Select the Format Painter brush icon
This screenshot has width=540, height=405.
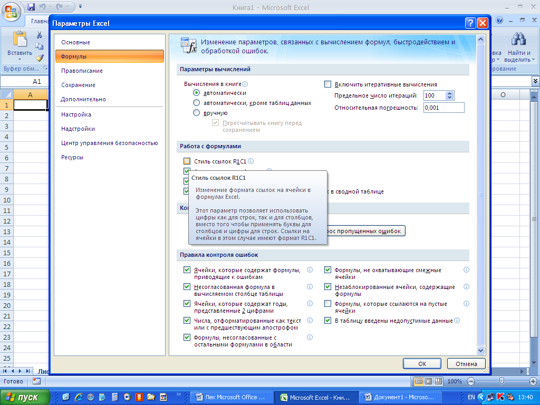39,57
